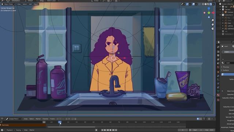
Task: Switch to material preview shading
Action: coord(208,4)
